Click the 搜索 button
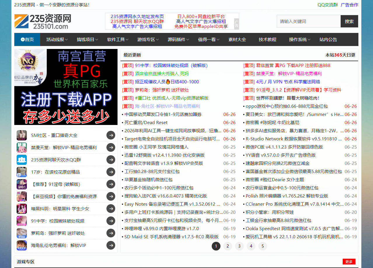373x268 pixels. (x=349, y=21)
